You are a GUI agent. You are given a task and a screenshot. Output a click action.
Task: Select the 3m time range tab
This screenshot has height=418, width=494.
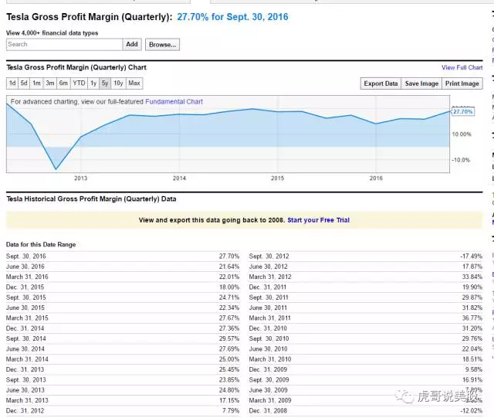click(50, 83)
